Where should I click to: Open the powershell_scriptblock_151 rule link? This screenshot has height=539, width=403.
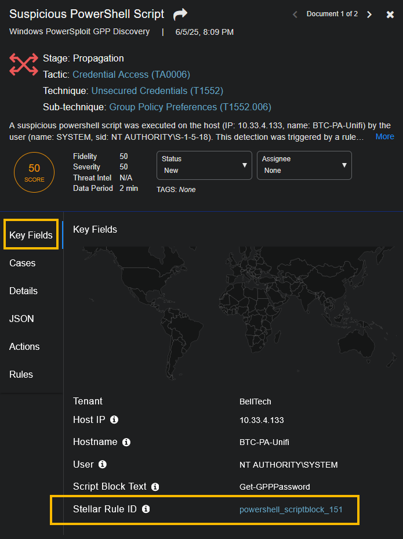click(291, 509)
